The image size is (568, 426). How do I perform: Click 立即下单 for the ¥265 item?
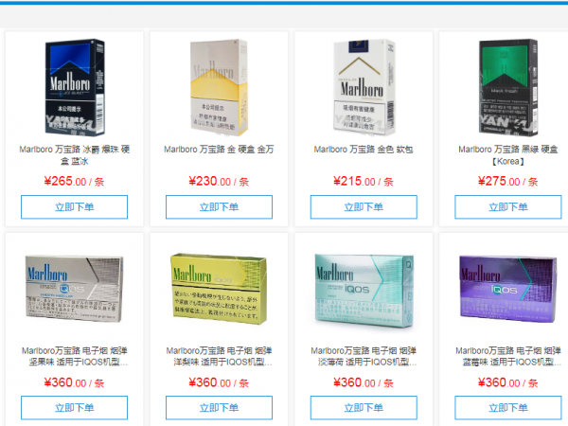click(x=74, y=206)
